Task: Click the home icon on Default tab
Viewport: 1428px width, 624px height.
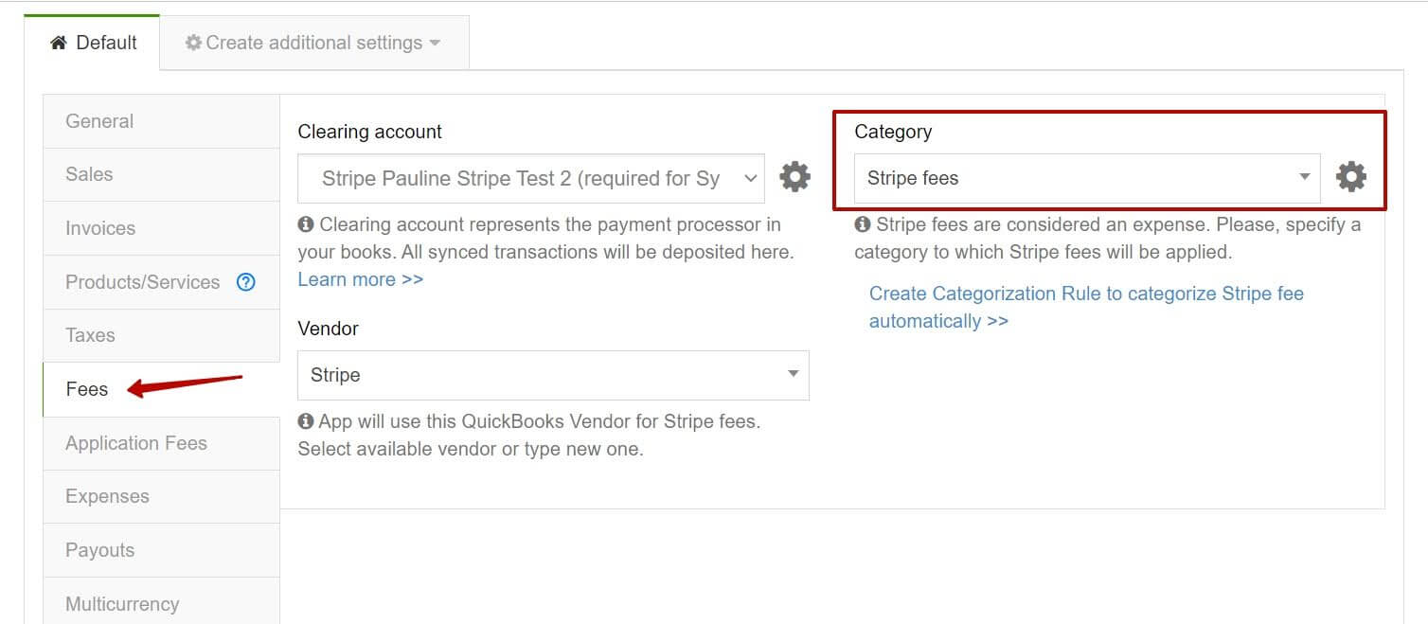Action: 57,42
